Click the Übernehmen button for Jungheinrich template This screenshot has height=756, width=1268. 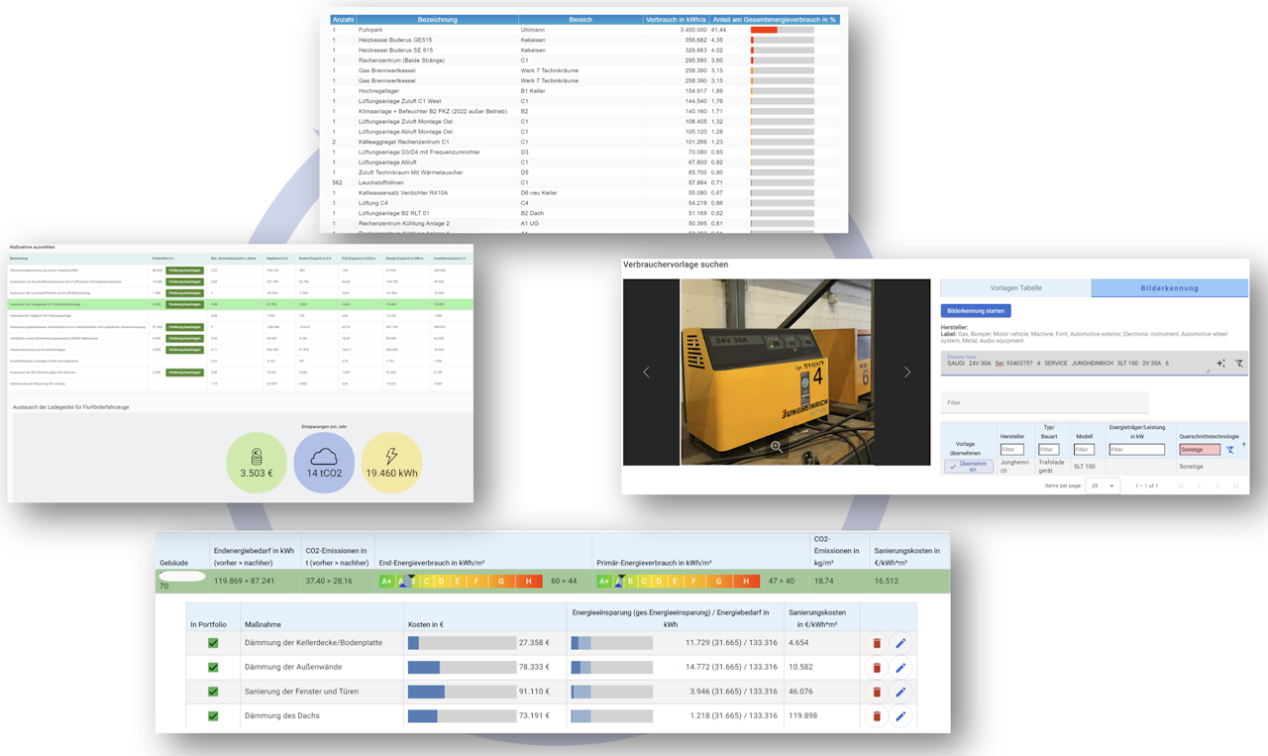969,466
